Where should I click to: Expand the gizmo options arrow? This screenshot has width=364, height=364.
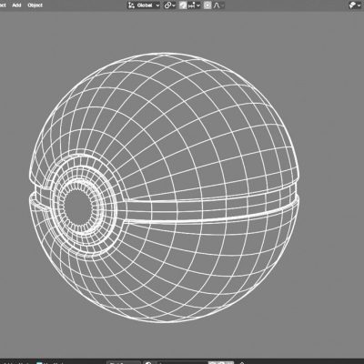[x=359, y=5]
